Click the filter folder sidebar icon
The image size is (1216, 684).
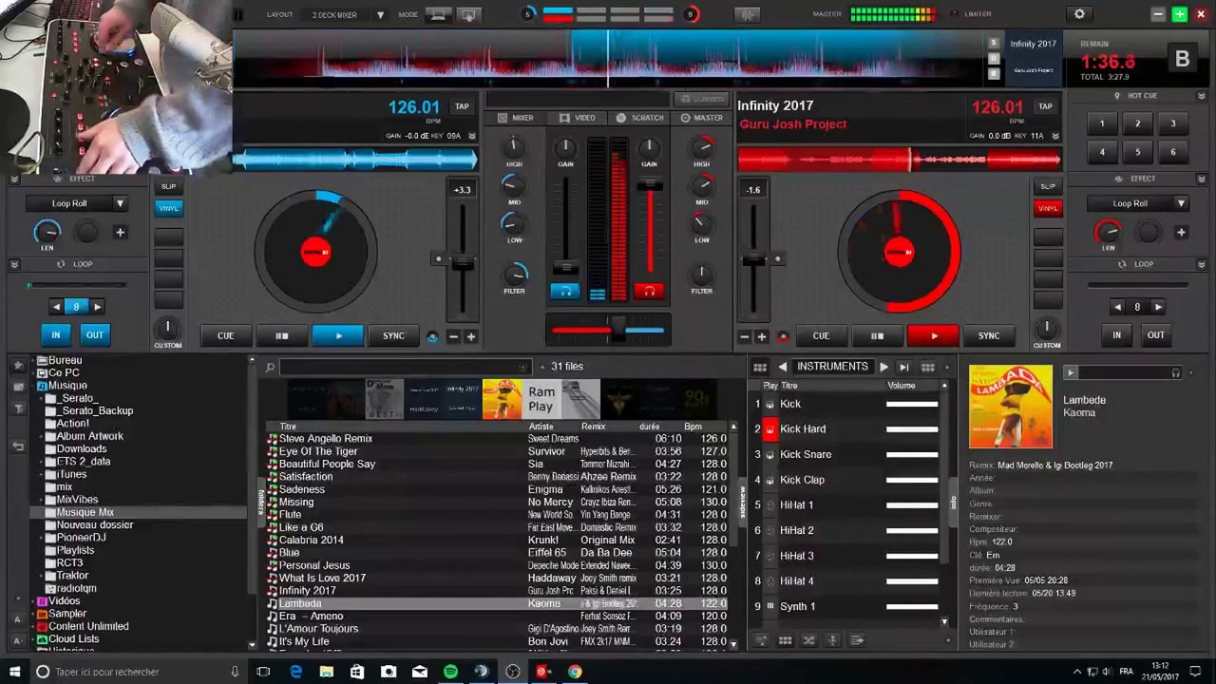[18, 408]
